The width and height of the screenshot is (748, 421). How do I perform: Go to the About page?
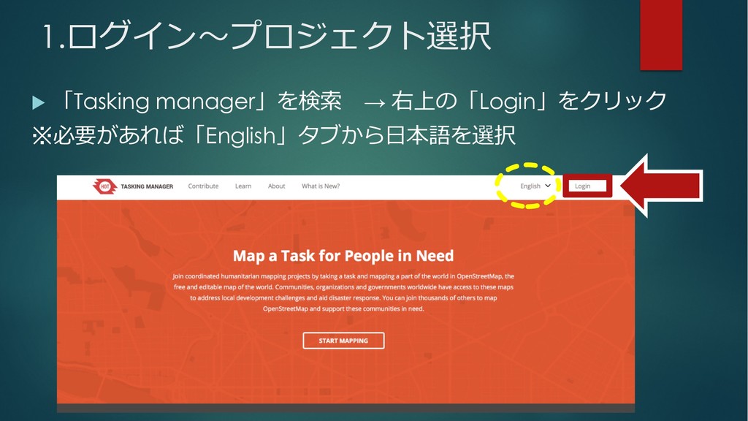tap(277, 186)
